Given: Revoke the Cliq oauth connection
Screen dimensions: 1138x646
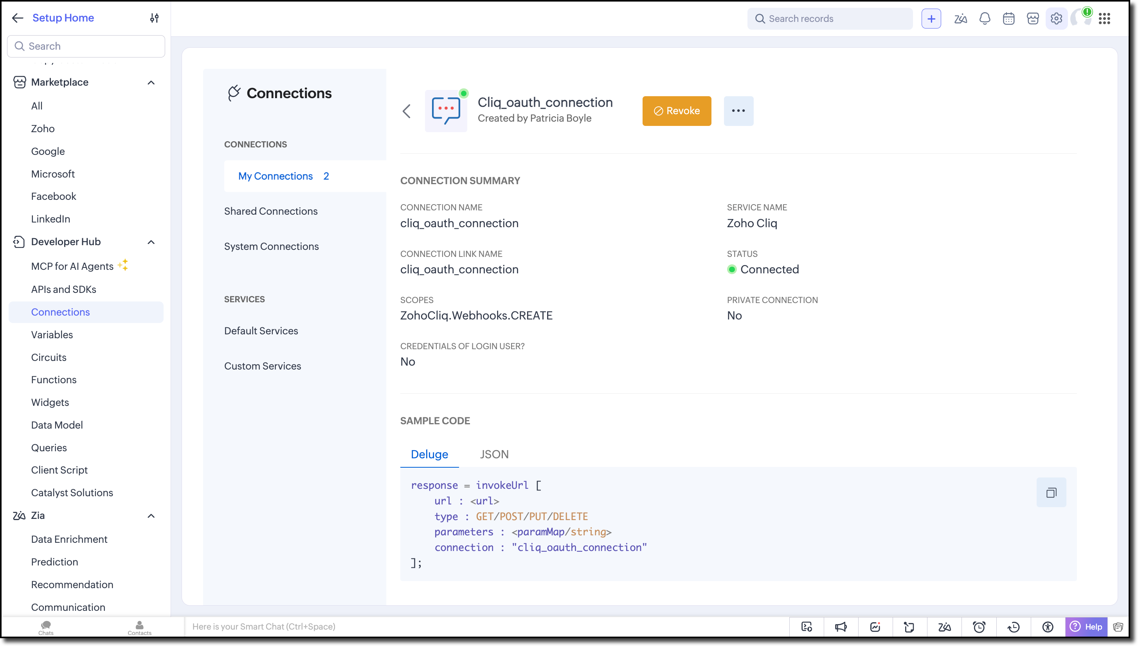Looking at the screenshot, I should (x=676, y=111).
